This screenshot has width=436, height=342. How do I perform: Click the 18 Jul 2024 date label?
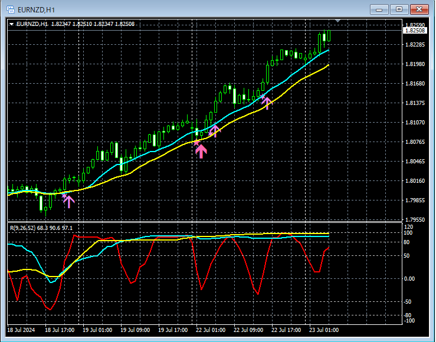tap(21, 330)
